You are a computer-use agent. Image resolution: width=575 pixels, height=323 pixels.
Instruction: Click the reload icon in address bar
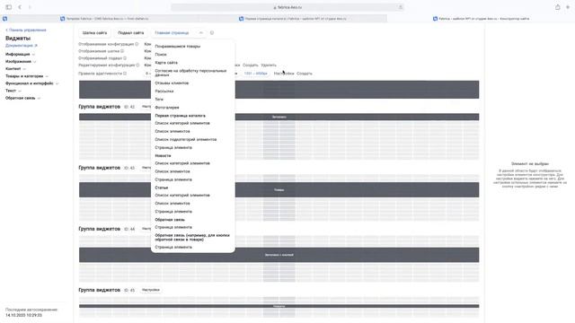point(401,7)
